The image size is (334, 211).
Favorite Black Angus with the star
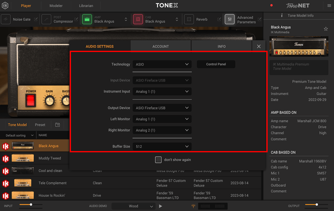click(x=326, y=29)
